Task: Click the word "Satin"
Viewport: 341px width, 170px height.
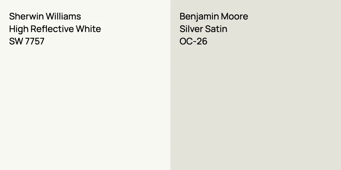Action: coord(217,29)
